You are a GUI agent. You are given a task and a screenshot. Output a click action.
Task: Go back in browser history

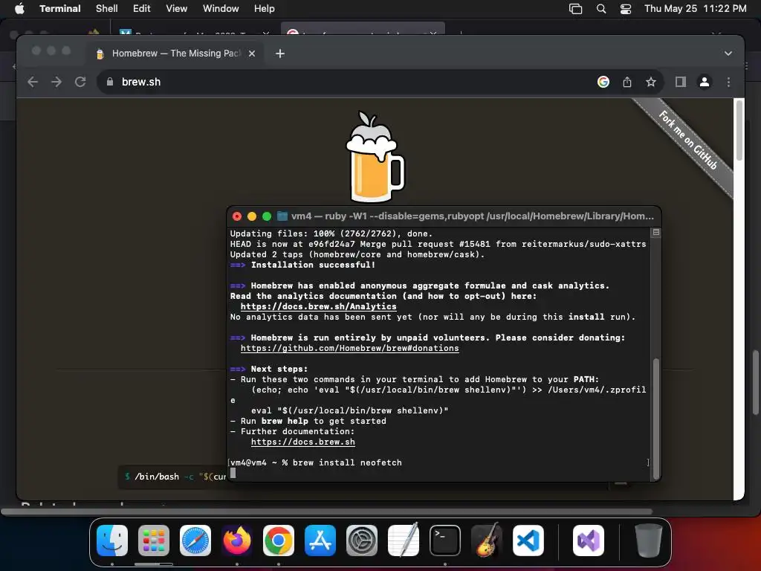click(x=33, y=82)
